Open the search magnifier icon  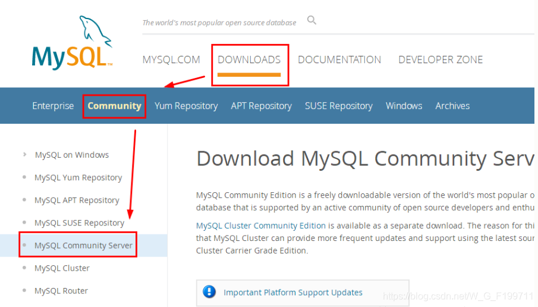click(x=312, y=20)
